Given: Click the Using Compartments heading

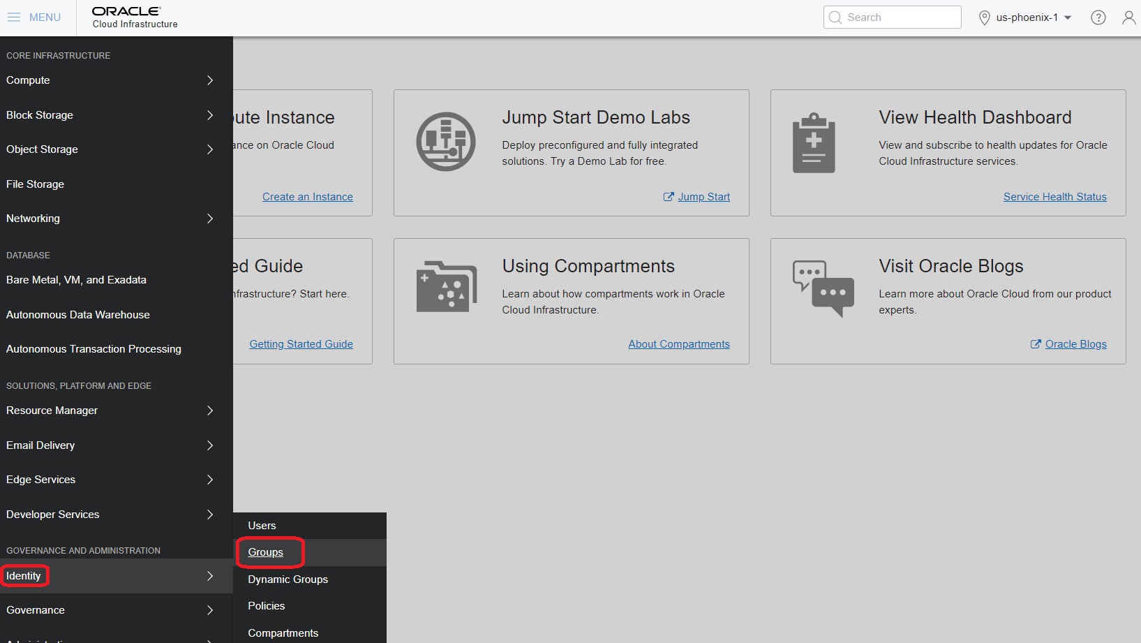Looking at the screenshot, I should click(588, 266).
